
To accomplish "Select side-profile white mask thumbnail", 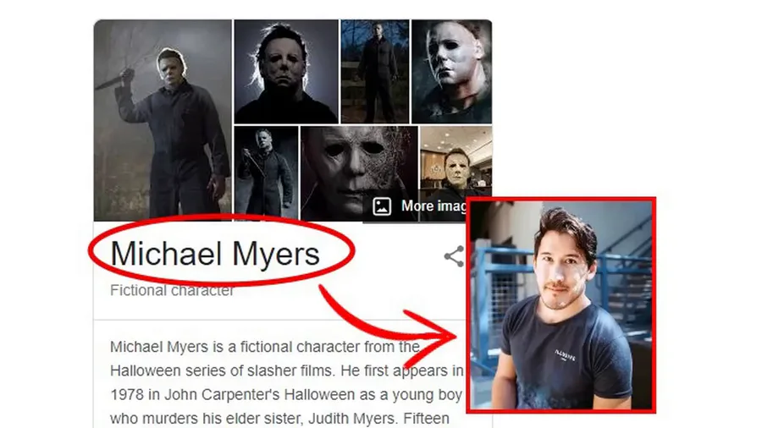I will (x=451, y=71).
